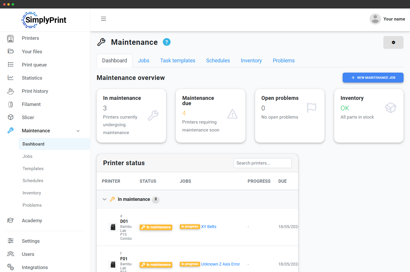Image resolution: width=410 pixels, height=272 pixels.
Task: Collapse the Maintenance sidebar chevron
Action: 78,131
